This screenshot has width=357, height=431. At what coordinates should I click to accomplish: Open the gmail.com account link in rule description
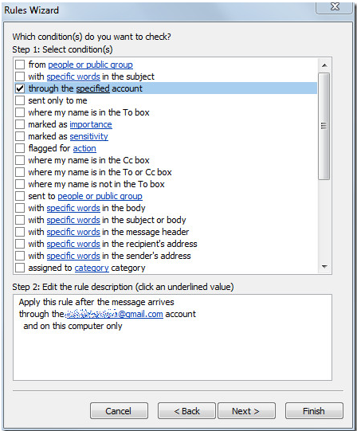pos(114,314)
